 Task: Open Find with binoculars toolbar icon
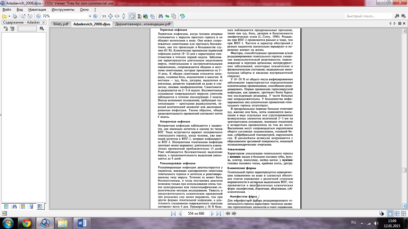point(161,16)
